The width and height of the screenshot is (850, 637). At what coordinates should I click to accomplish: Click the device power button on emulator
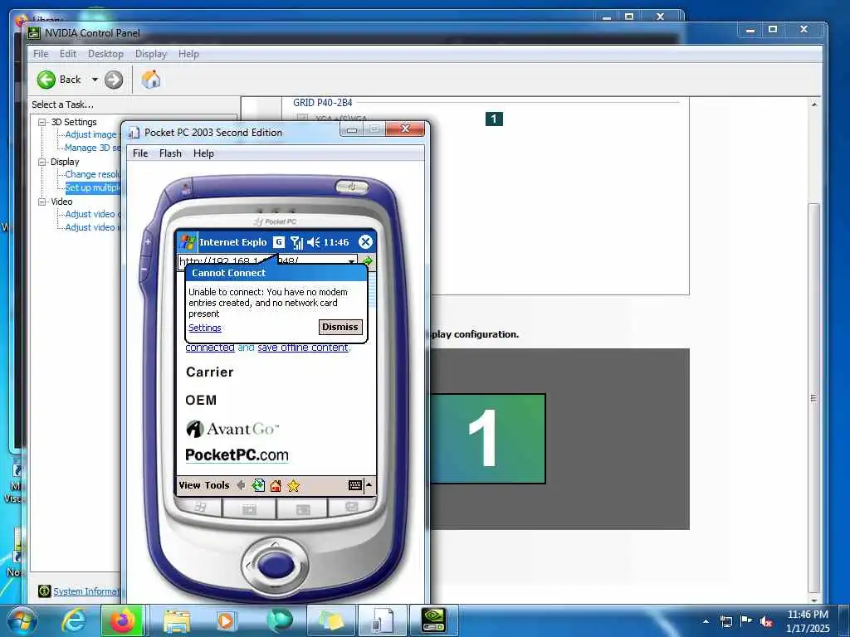pyautogui.click(x=352, y=187)
